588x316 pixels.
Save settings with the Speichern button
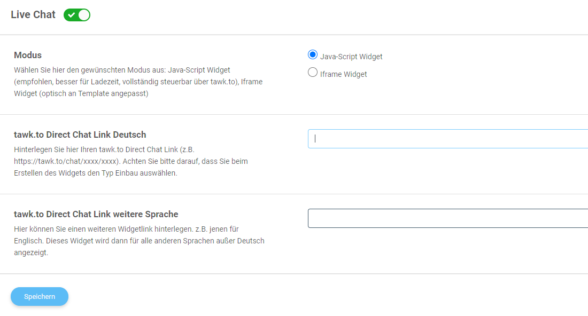pos(40,297)
